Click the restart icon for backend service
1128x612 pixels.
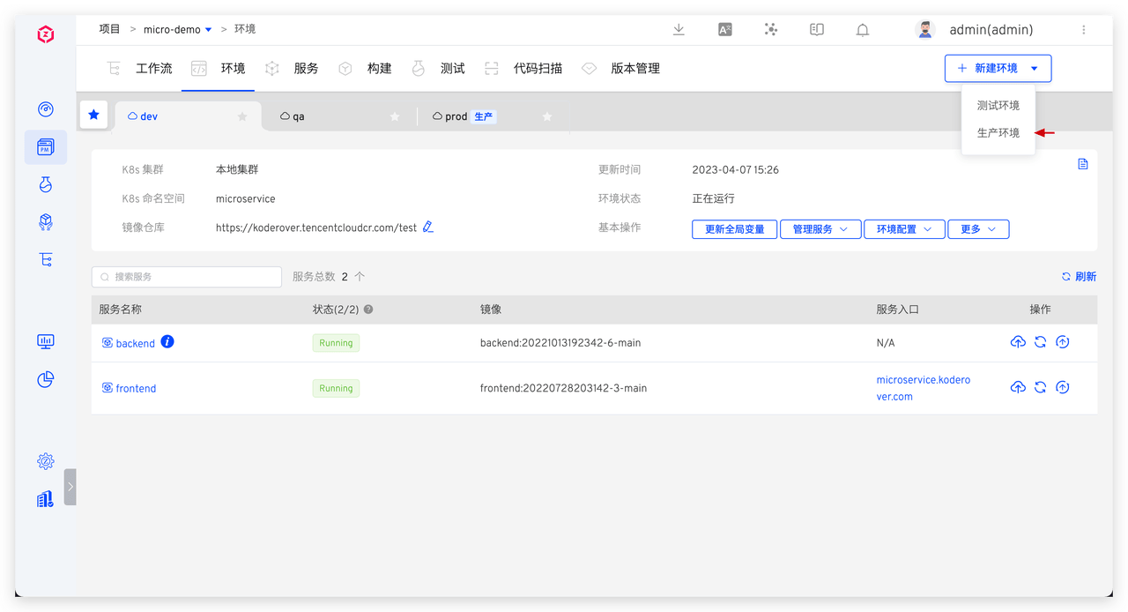click(x=1040, y=341)
